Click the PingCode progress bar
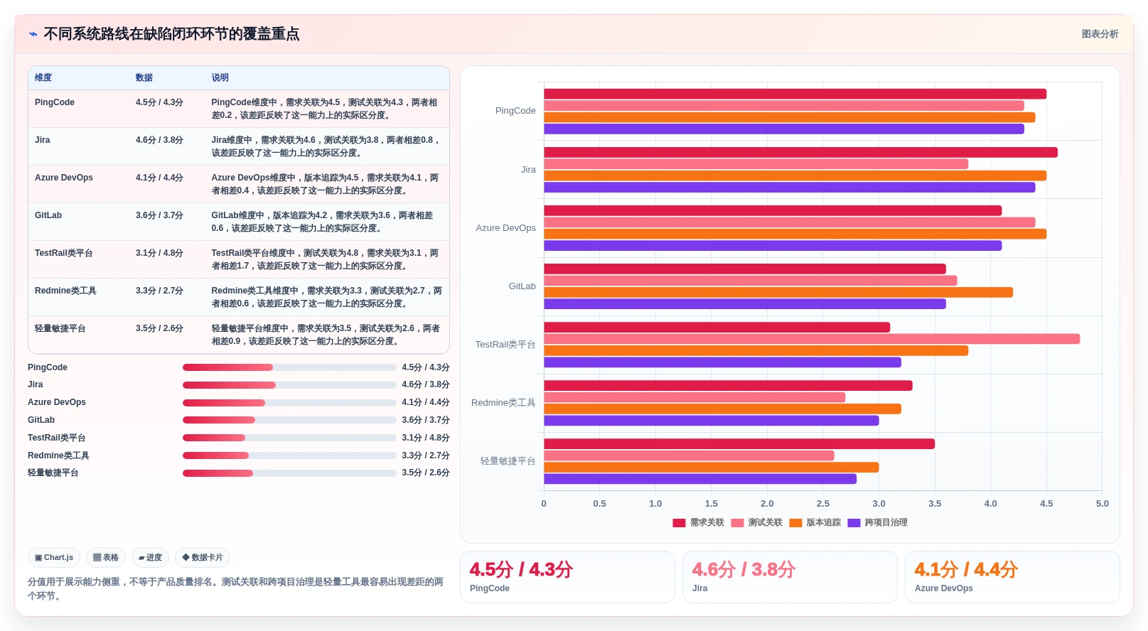This screenshot has width=1148, height=631. [289, 367]
